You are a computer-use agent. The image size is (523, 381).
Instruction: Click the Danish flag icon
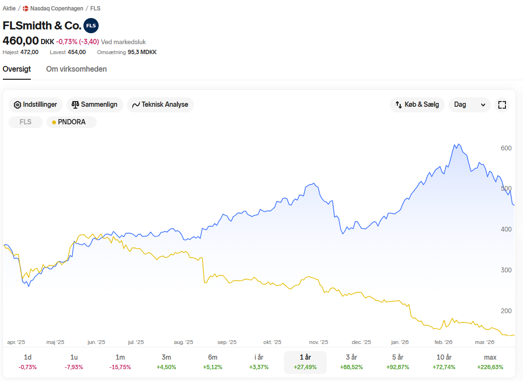[26, 9]
